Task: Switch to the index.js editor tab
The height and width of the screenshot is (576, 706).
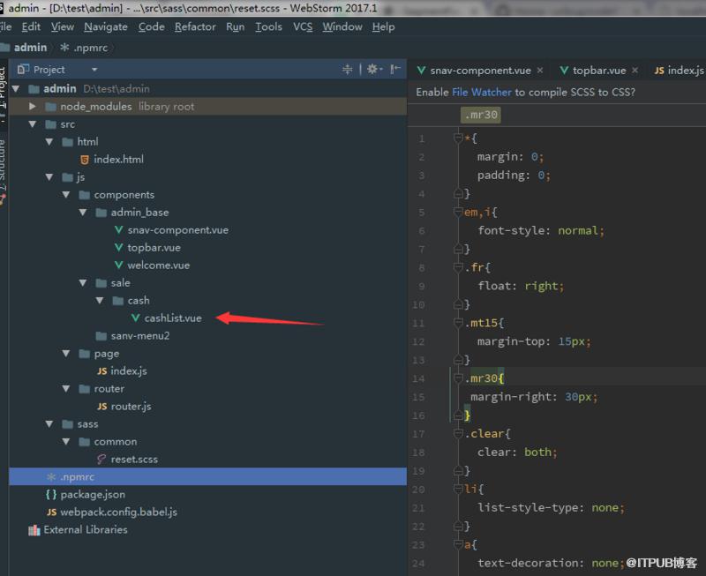Action: [x=680, y=71]
